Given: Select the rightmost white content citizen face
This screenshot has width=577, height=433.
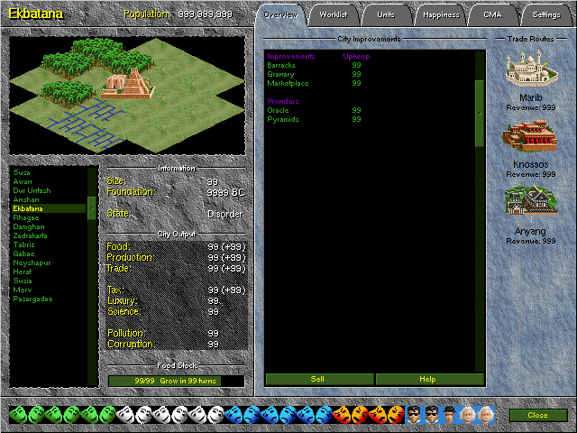Looking at the screenshot, I should 215,415.
